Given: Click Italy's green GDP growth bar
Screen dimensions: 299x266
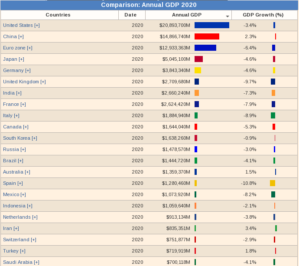Looking at the screenshot, I should pyautogui.click(x=273, y=115).
